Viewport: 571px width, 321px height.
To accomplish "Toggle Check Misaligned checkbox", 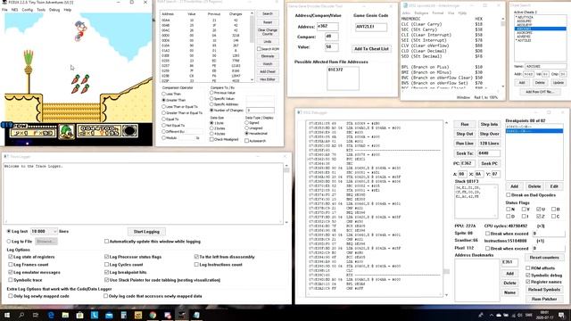I will [x=211, y=139].
